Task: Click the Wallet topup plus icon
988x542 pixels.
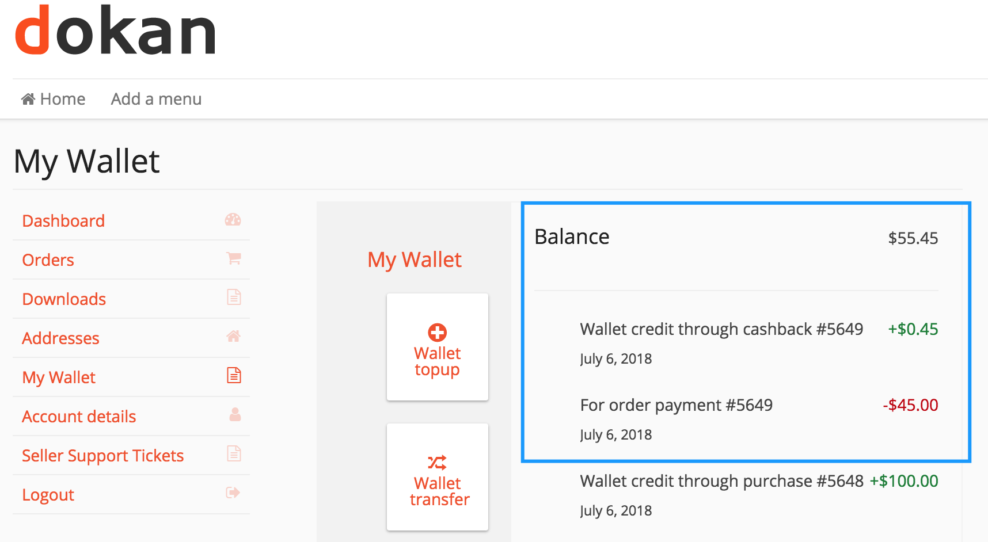Action: tap(438, 333)
